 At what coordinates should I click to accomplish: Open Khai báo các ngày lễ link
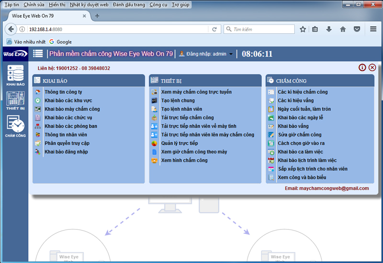[x=300, y=118]
